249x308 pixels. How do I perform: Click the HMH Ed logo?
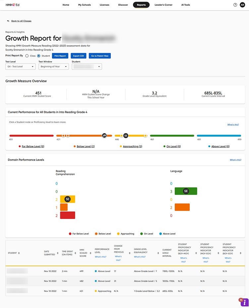coord(12,5)
